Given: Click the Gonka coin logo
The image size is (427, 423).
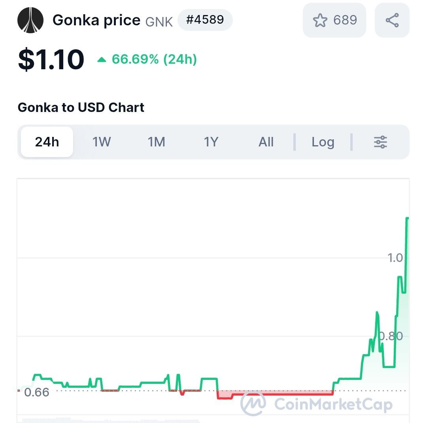Looking at the screenshot, I should pos(30,20).
